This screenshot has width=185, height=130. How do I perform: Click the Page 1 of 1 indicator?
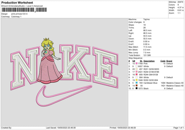click(179, 128)
